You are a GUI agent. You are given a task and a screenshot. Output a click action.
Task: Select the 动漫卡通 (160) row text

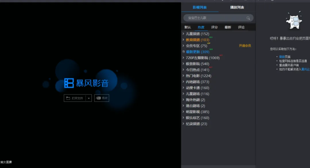click(197, 88)
